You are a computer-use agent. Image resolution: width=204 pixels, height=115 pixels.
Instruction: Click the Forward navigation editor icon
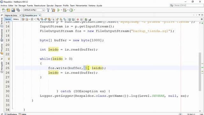tap(32, 19)
